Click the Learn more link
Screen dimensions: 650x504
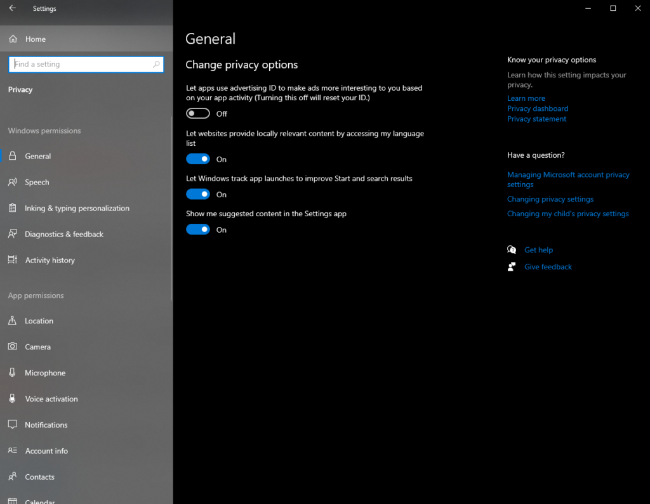(x=526, y=98)
